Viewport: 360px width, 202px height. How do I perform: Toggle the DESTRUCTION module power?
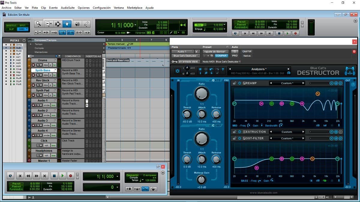(x=240, y=132)
